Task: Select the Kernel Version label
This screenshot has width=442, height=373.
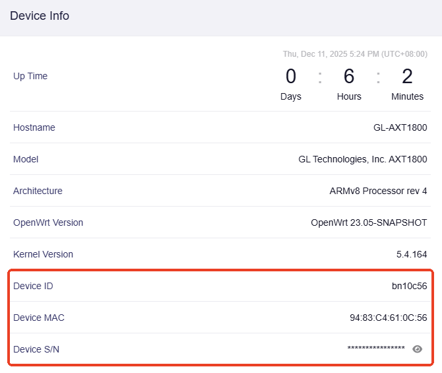Action: 43,254
